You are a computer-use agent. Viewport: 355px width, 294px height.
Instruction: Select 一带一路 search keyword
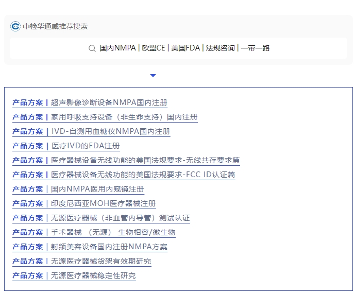(256, 48)
